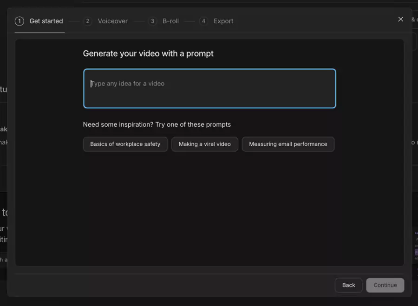Switch to the Voiceover step
418x306 pixels.
coord(112,21)
